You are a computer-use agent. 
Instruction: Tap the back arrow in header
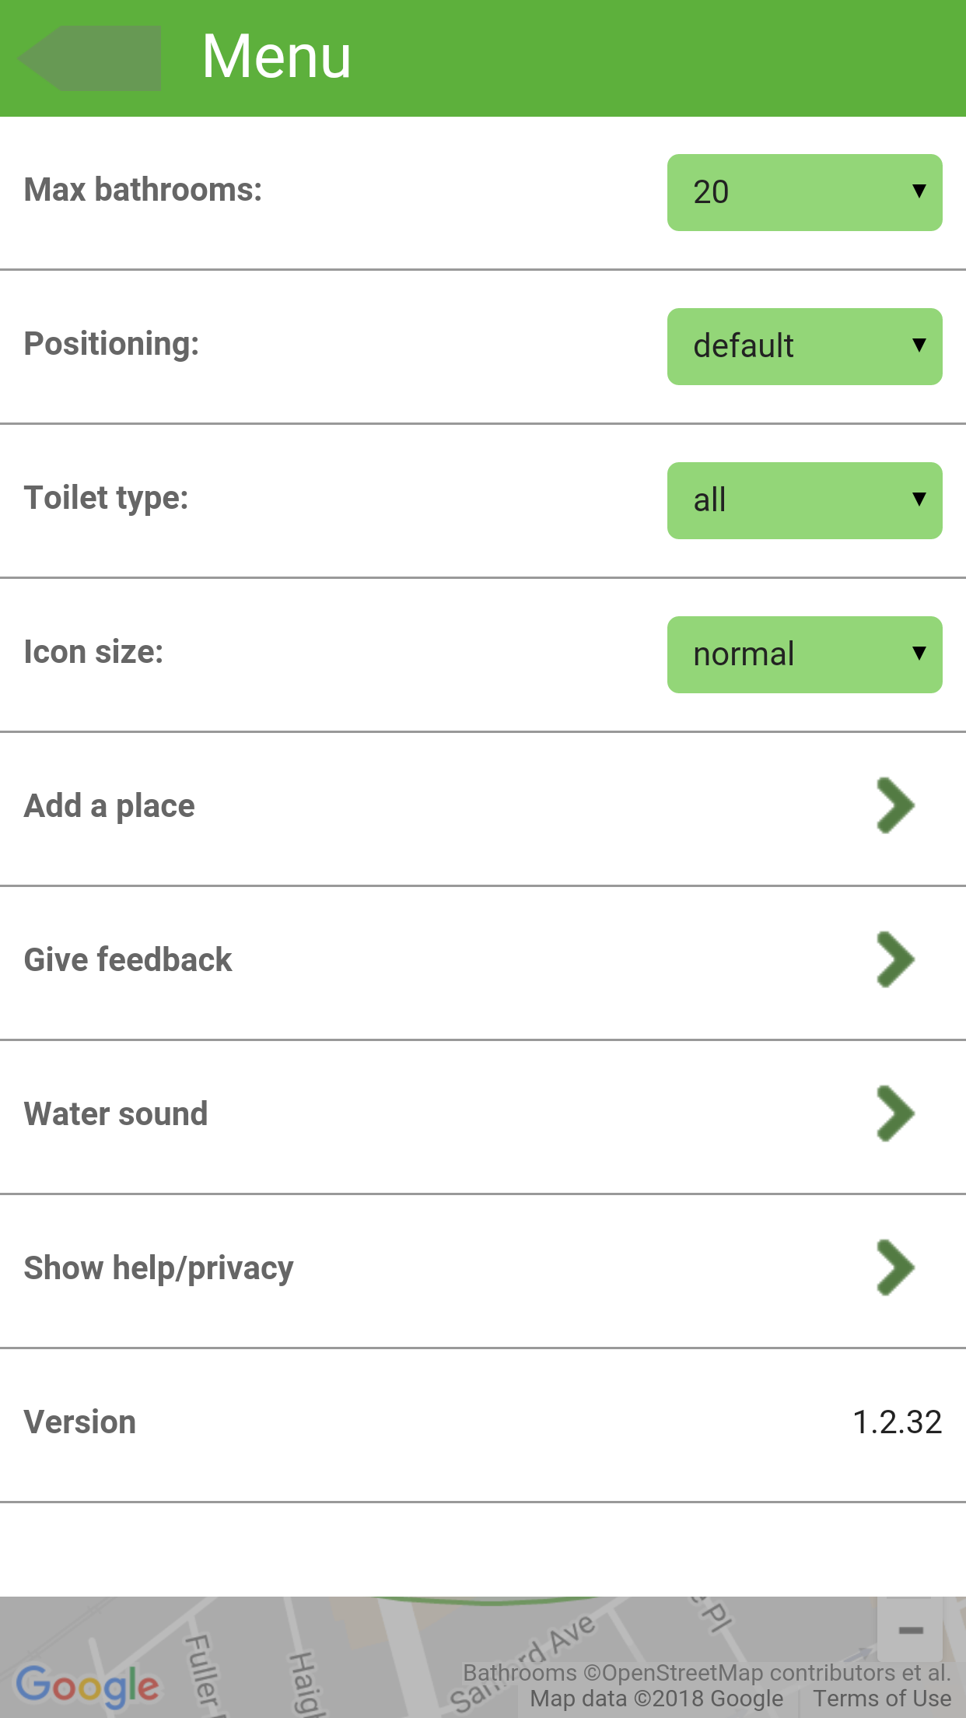(89, 58)
